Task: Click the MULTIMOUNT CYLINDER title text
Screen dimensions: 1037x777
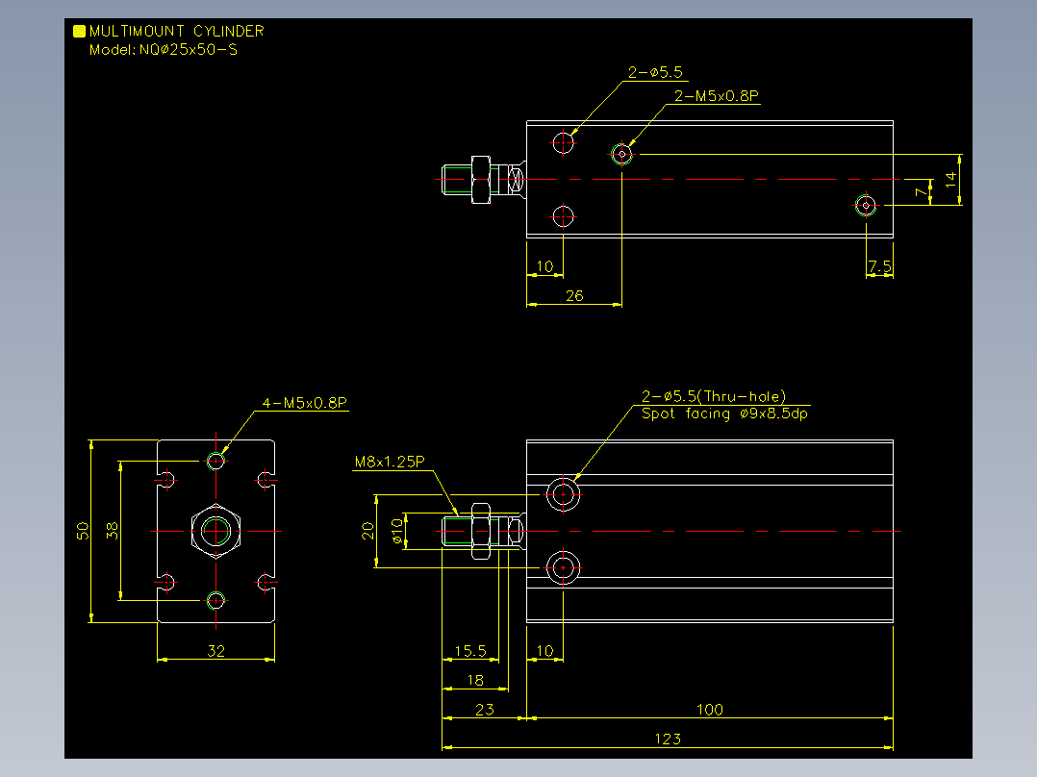Action: click(x=177, y=31)
